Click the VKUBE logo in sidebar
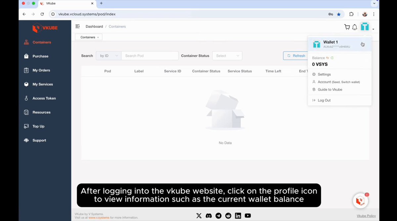 click(45, 28)
